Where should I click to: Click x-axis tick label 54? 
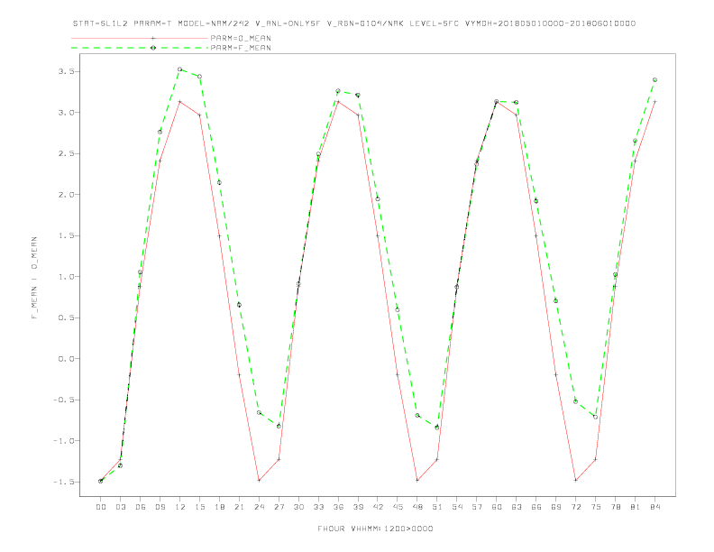[457, 507]
